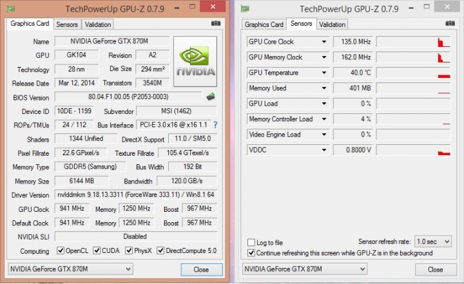The width and height of the screenshot is (464, 284).
Task: Open the GPU Core Clock sensor dropdown
Action: [x=324, y=42]
